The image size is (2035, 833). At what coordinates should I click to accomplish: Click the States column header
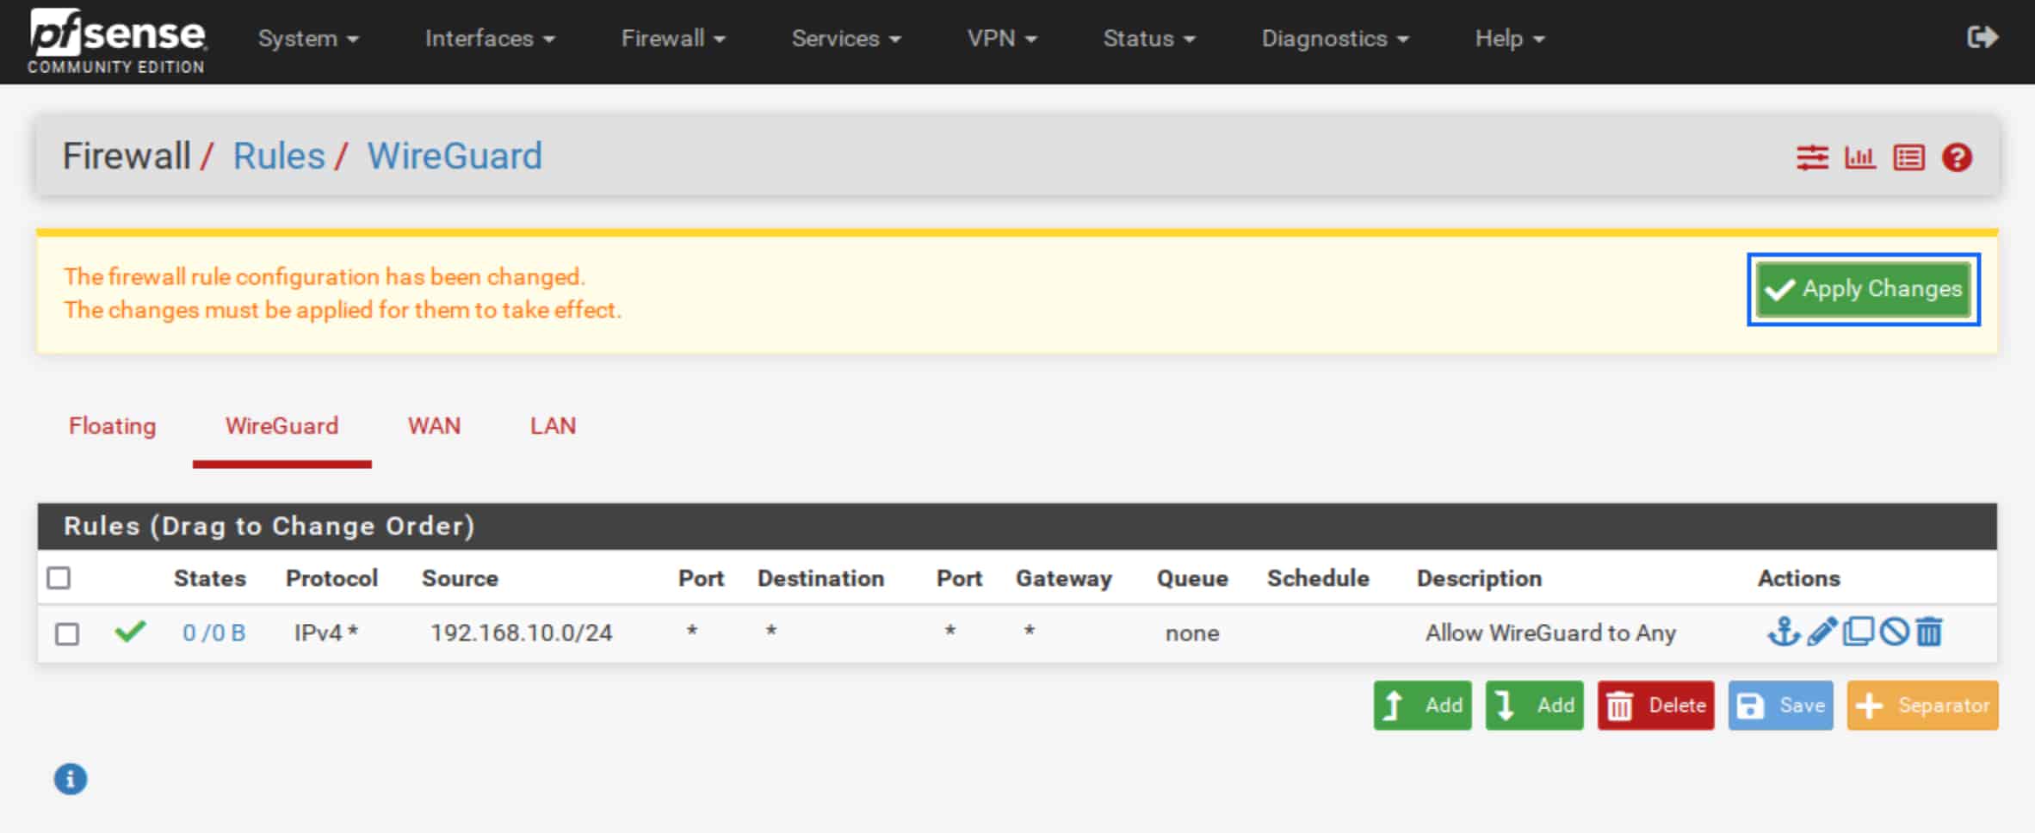tap(210, 578)
